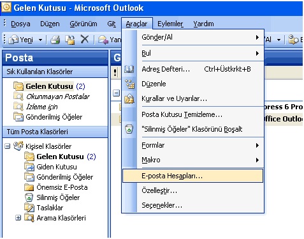304x239 pixels.
Task: Choose Seçenekler menu entry
Action: [193, 205]
